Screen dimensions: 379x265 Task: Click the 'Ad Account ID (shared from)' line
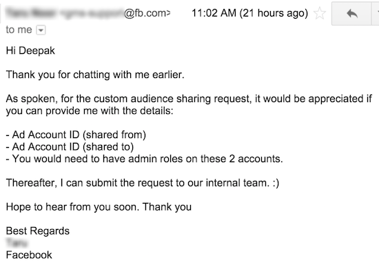[76, 135]
